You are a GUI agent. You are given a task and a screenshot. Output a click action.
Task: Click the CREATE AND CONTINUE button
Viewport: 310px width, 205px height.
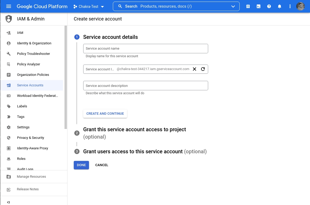(105, 114)
